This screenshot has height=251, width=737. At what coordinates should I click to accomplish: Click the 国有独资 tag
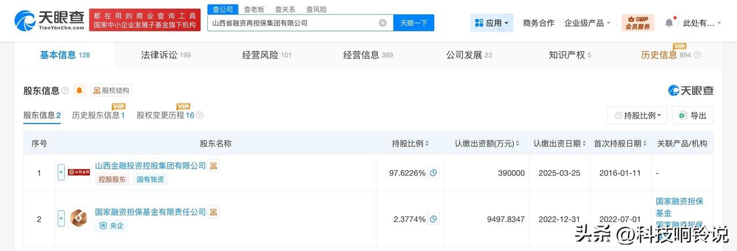click(150, 179)
